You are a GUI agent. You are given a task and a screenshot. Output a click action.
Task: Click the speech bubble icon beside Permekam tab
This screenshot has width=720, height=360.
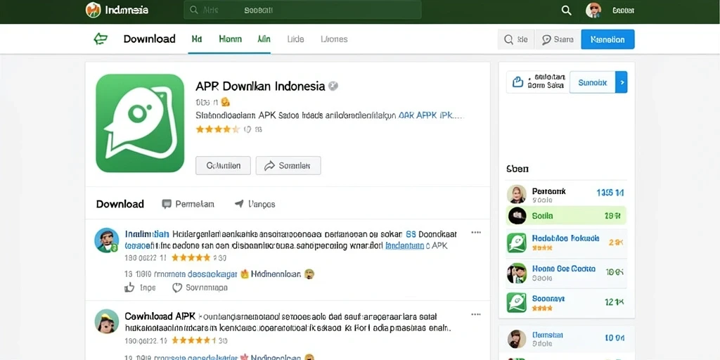pos(167,204)
